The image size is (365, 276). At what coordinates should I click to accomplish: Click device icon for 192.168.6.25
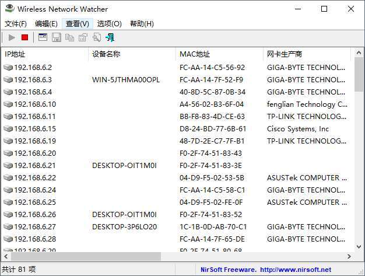(x=8, y=202)
